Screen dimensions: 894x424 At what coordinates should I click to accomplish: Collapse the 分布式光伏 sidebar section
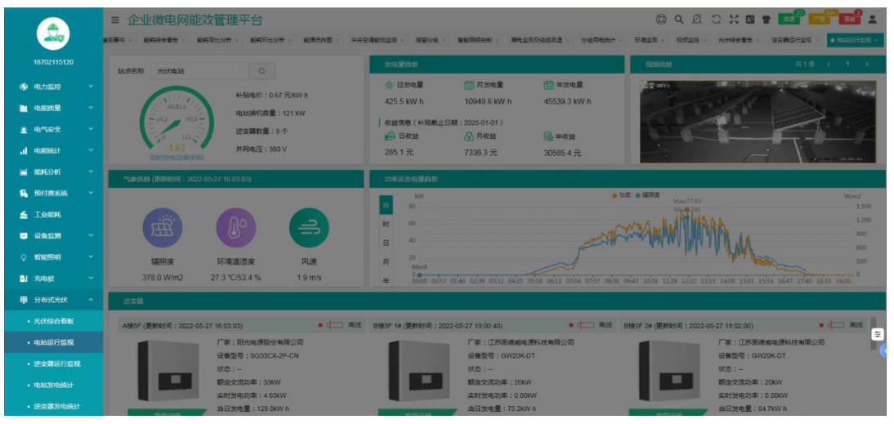coord(51,300)
